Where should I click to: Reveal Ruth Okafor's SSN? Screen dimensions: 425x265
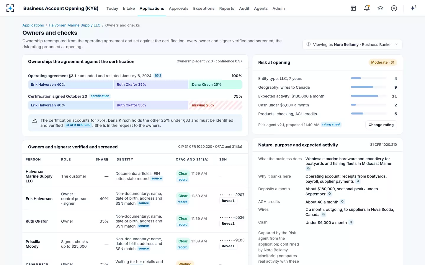point(228,223)
